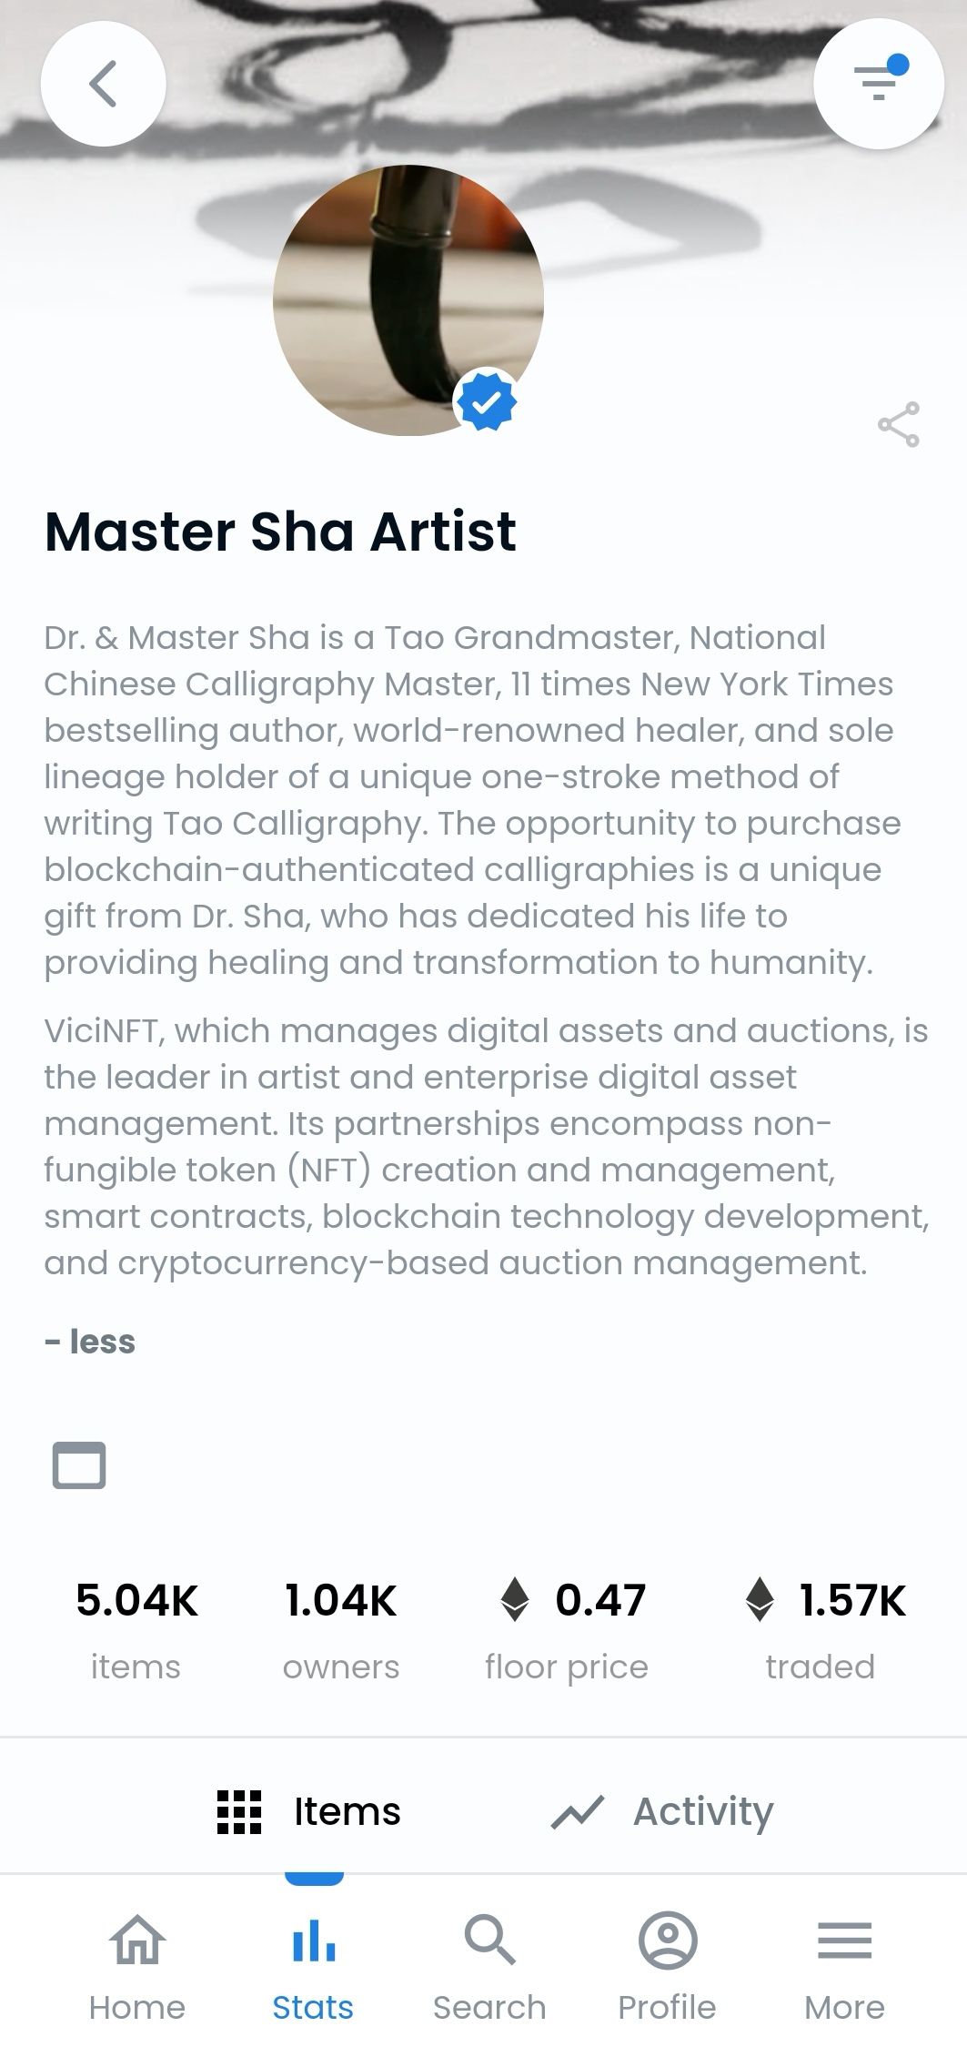967x2047 pixels.
Task: Open Search from bottom navigation
Action: coord(489,1966)
